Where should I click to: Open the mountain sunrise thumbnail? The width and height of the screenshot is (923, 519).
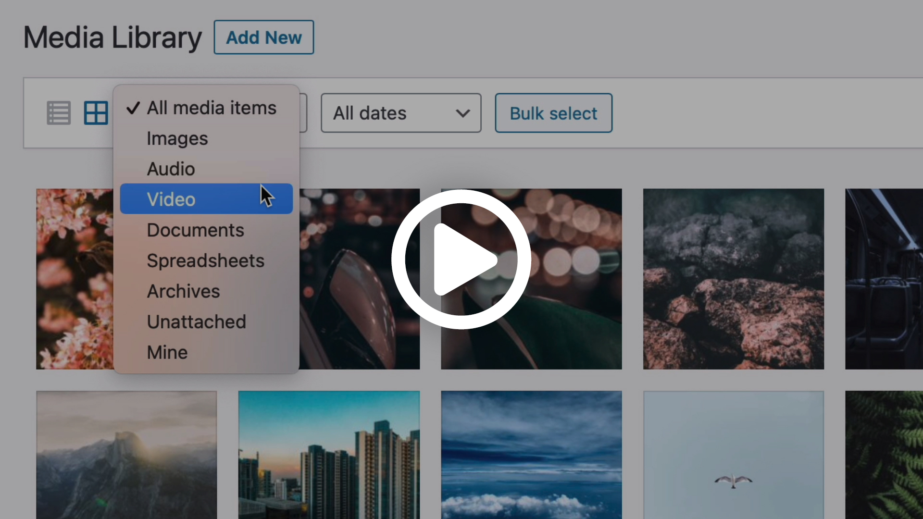coord(126,454)
